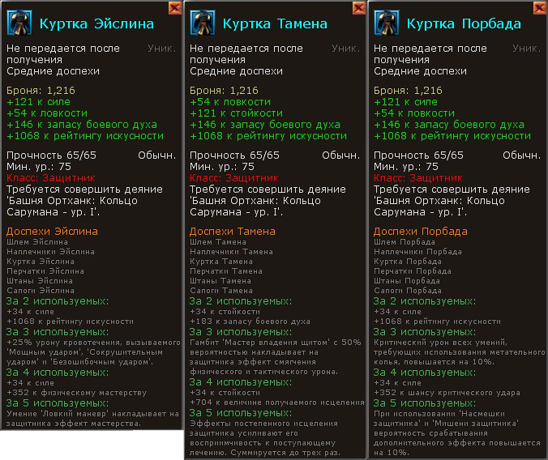Click the Куртка Порбада item icon
The image size is (548, 460).
coord(387,23)
